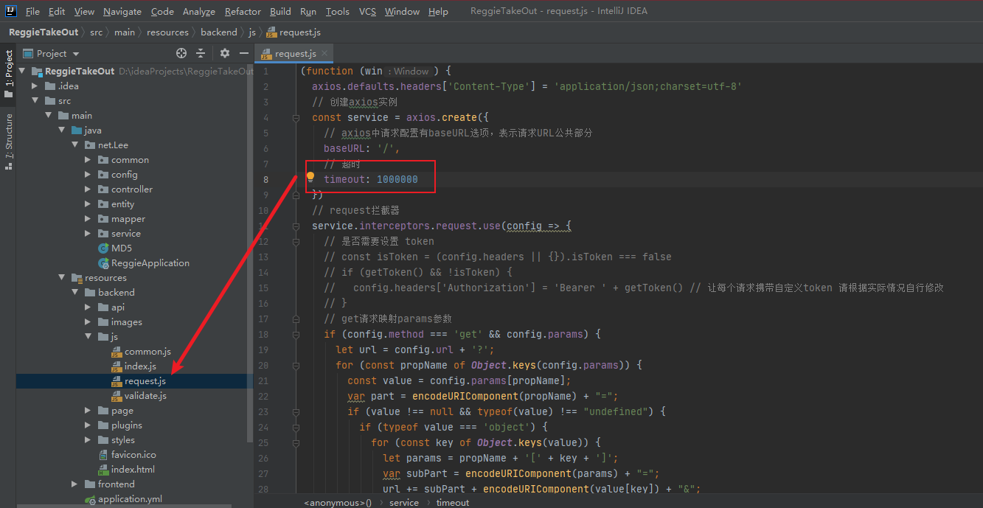Collapse the ReggieTakeOut project root
This screenshot has width=983, height=508.
click(x=21, y=72)
